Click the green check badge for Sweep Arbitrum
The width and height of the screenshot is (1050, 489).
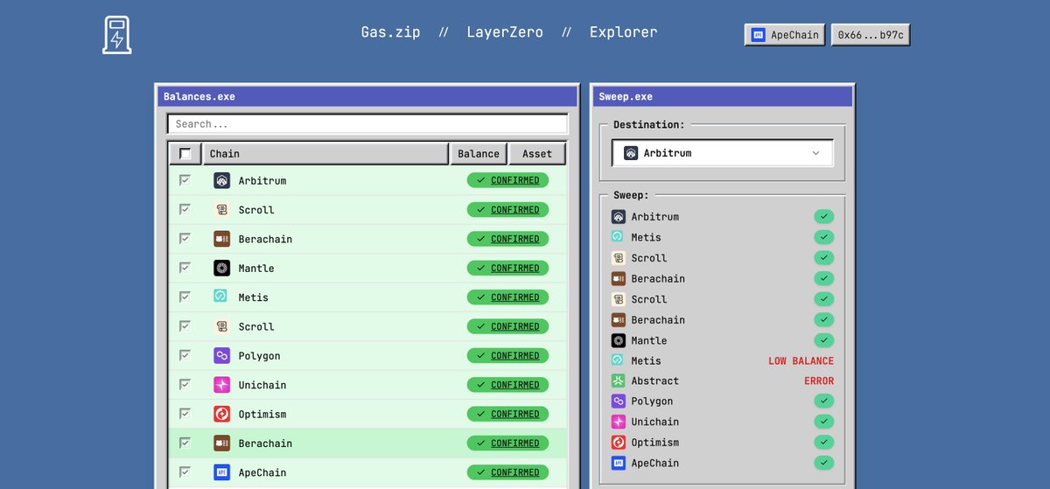coord(823,216)
